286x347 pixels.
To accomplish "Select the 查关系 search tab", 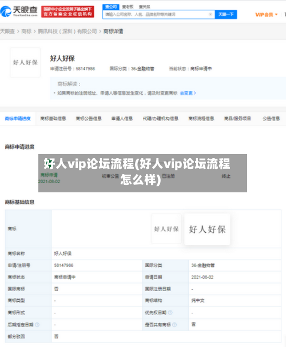I will [x=145, y=7].
